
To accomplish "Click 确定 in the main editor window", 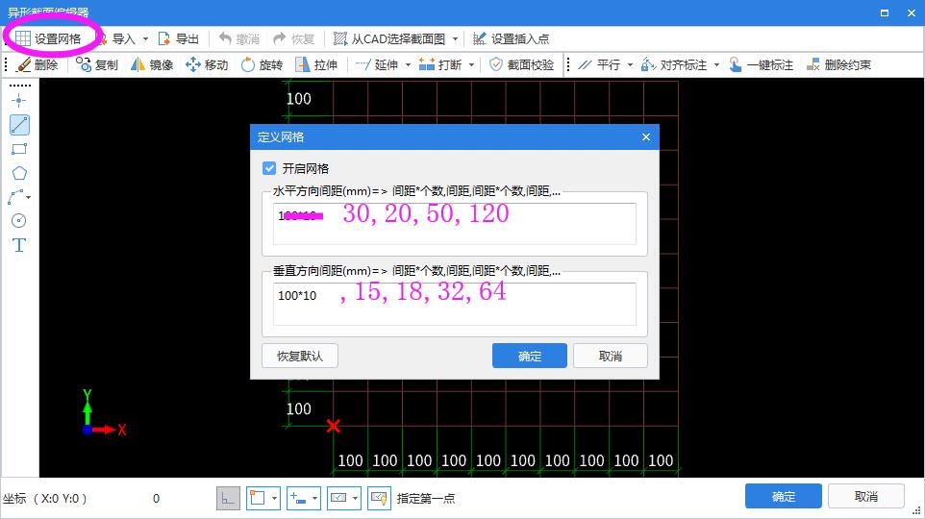I will [784, 497].
